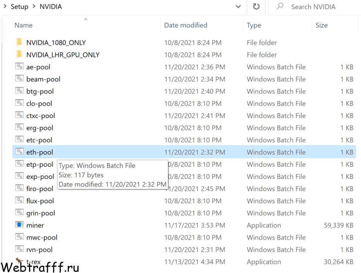Select the exp-pool file name
The image size is (361, 273).
[40, 177]
